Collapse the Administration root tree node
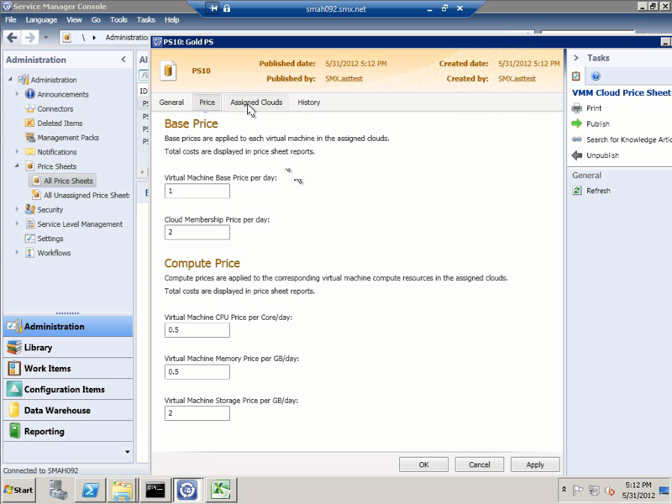This screenshot has height=504, width=672. (10, 79)
